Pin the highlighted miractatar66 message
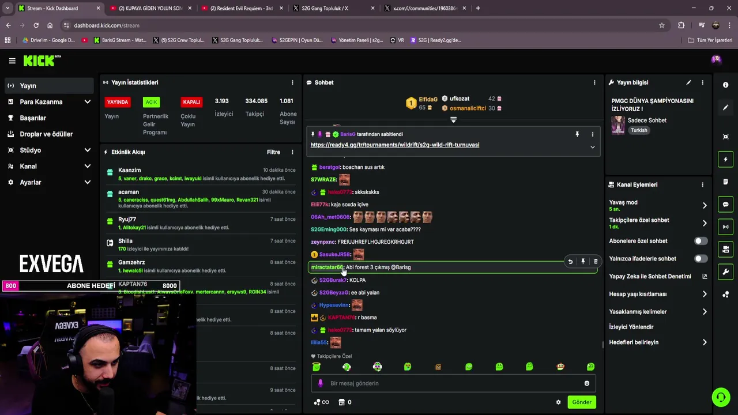Viewport: 738px width, 415px height. click(x=583, y=262)
